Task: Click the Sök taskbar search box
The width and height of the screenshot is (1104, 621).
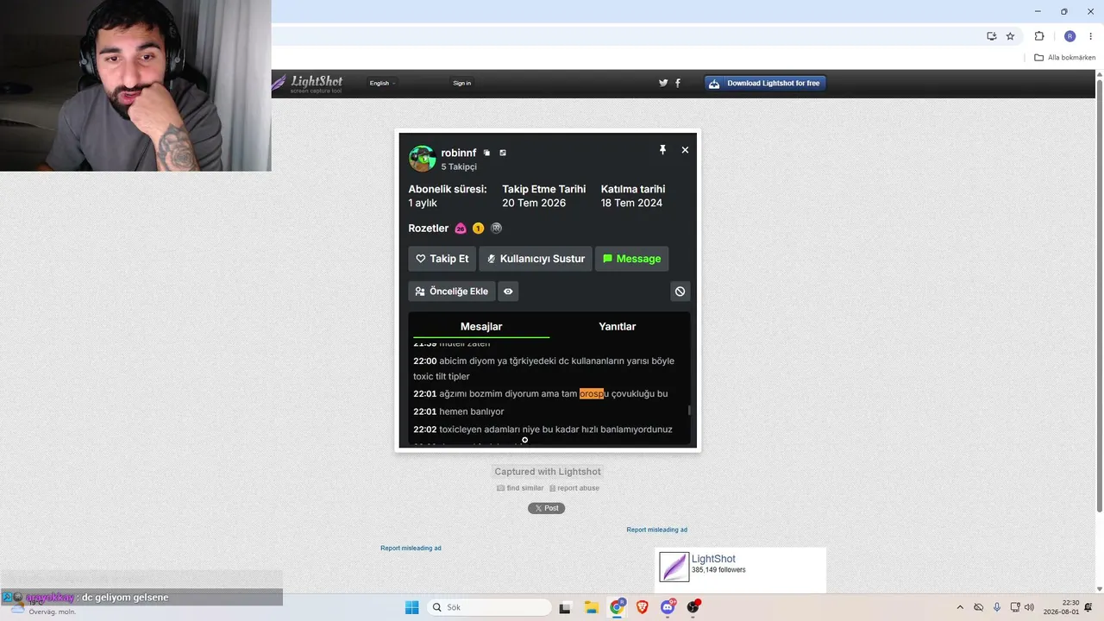Action: (489, 607)
